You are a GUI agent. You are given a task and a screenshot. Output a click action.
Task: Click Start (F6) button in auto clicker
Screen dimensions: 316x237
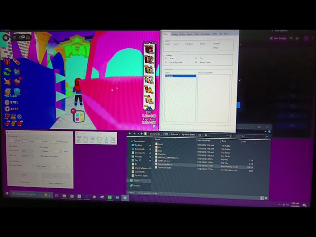(x=24, y=175)
